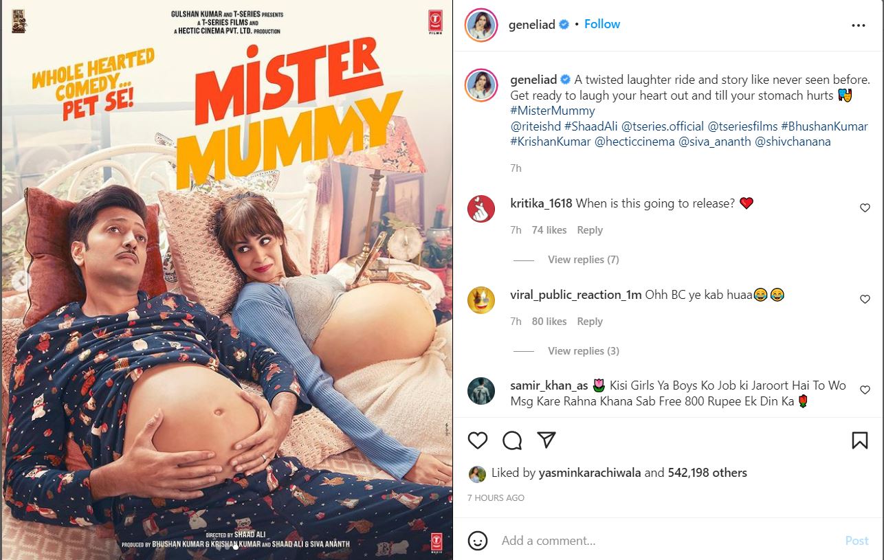Viewport: 884px width, 560px height.
Task: Open emoji picker smiley icon
Action: coord(478,540)
